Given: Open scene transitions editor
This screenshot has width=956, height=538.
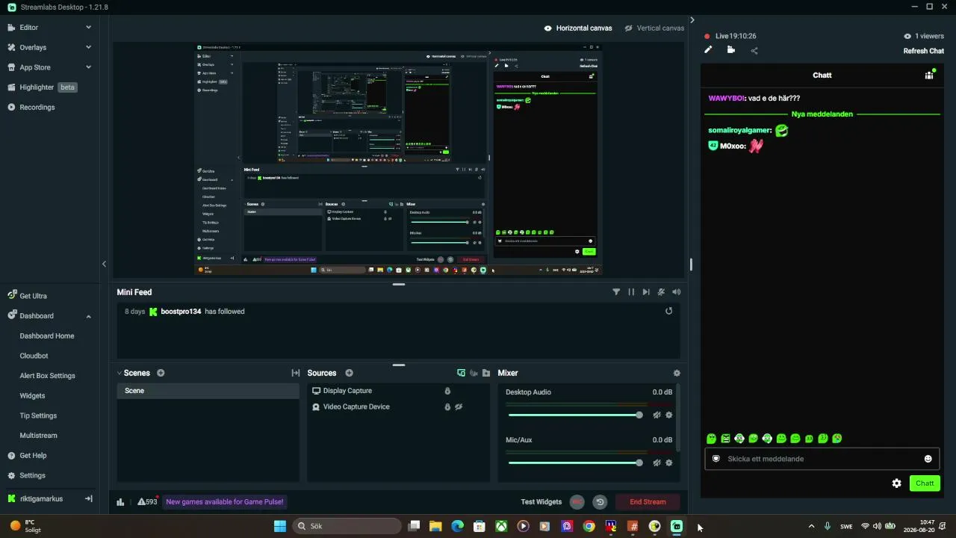Looking at the screenshot, I should tap(295, 373).
